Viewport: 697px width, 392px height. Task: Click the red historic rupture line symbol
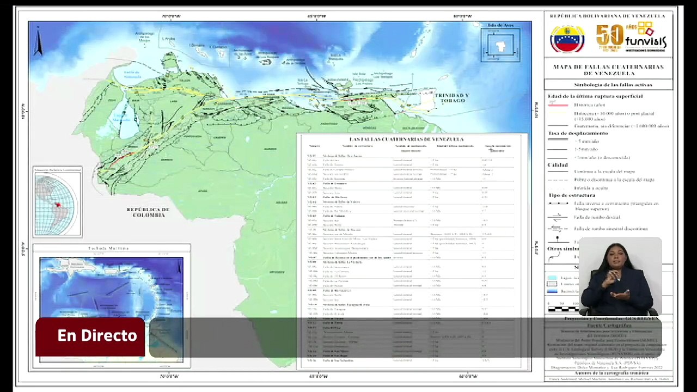pos(557,105)
